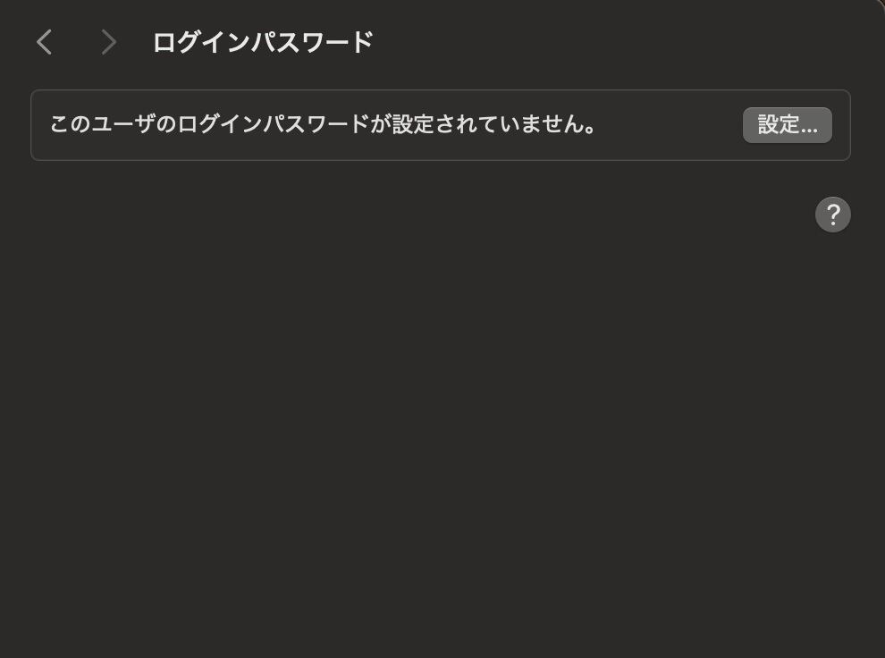The image size is (885, 658).
Task: Navigate to the next settings pane
Action: point(108,42)
